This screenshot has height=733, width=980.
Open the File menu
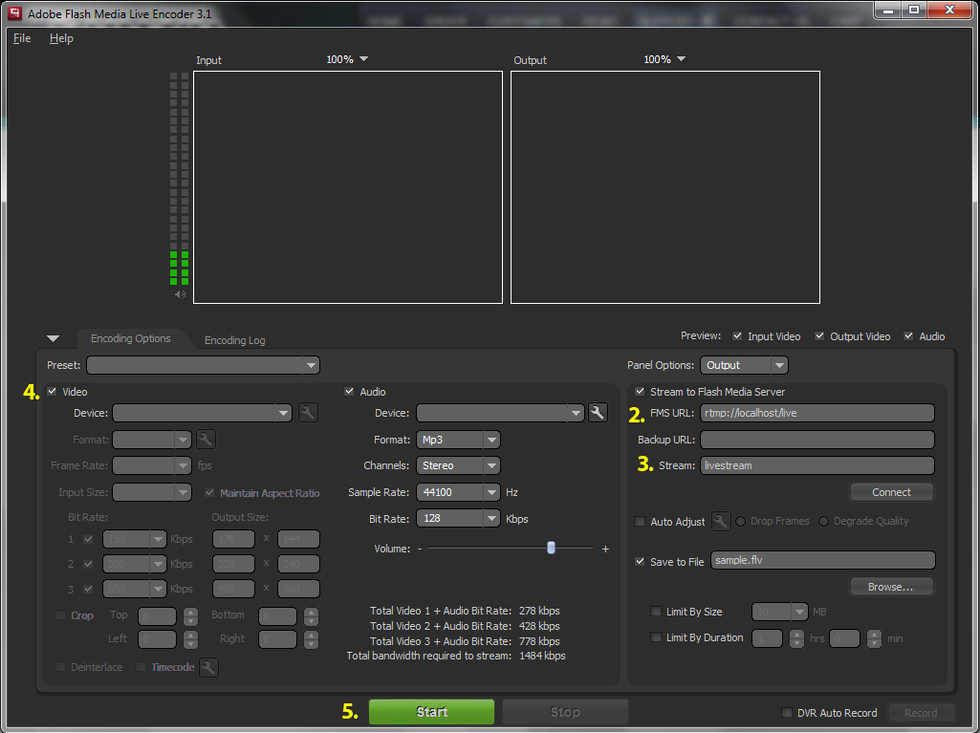pyautogui.click(x=22, y=38)
